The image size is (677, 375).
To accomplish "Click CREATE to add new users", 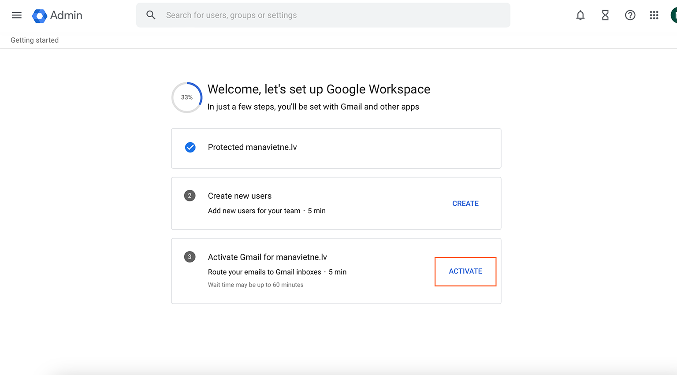I will (465, 204).
